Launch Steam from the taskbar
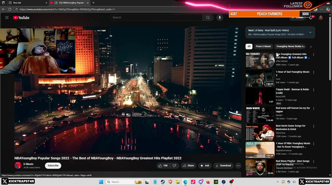 coord(163,182)
